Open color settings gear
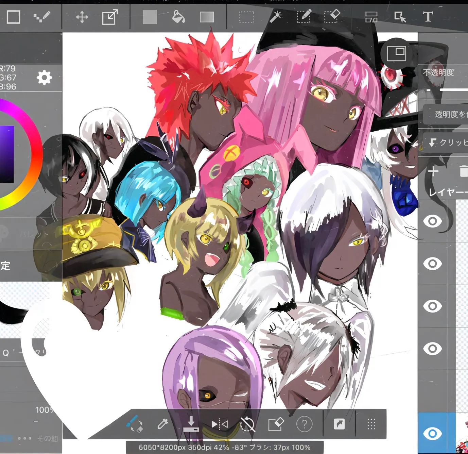Image resolution: width=468 pixels, height=454 pixels. (44, 78)
